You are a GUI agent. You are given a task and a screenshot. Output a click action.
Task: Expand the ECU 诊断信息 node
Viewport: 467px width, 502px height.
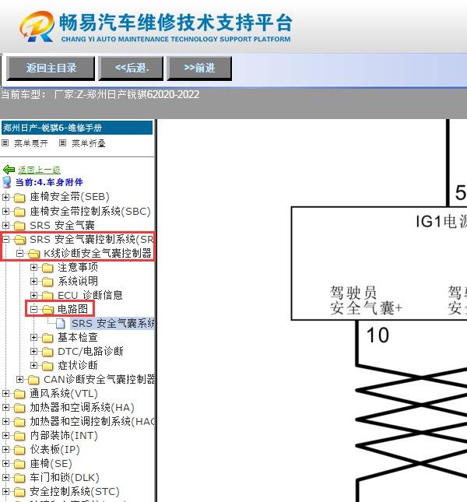33,295
